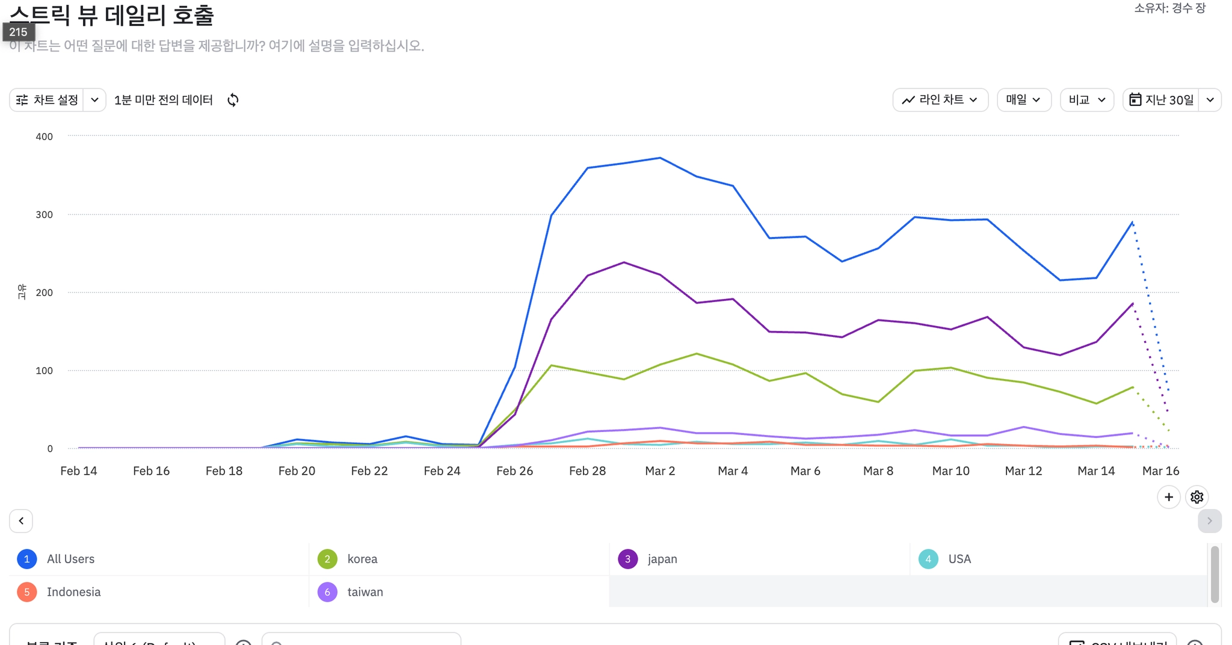Toggle the japan series in legend

(662, 559)
